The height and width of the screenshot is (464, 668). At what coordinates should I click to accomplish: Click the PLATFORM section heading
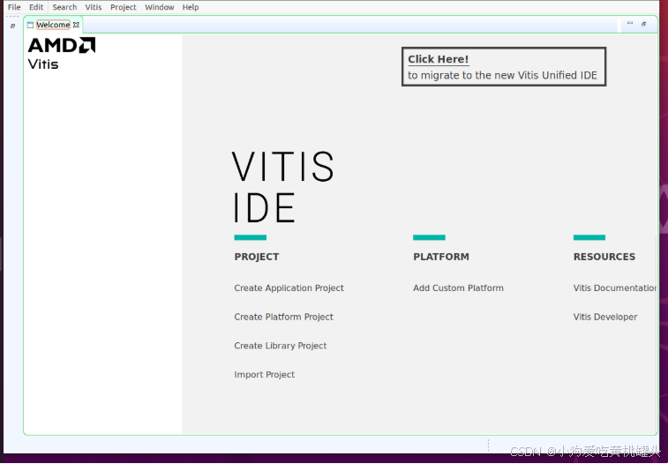click(441, 257)
